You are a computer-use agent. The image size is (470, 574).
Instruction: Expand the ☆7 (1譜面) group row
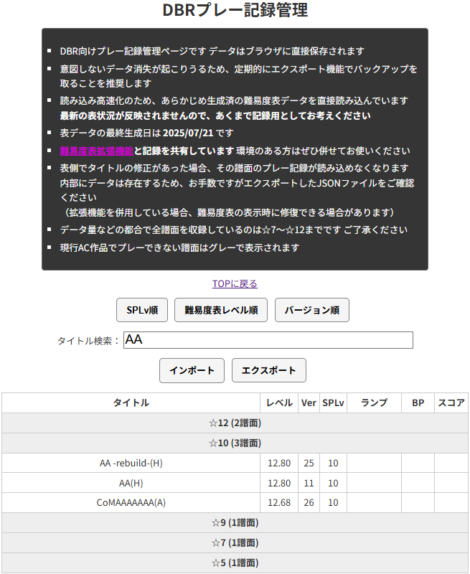tap(235, 543)
